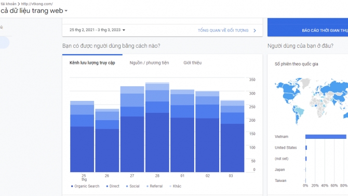
Task: Click the heading 'Người dùng của bạn ở đâu?'
Action: point(300,46)
